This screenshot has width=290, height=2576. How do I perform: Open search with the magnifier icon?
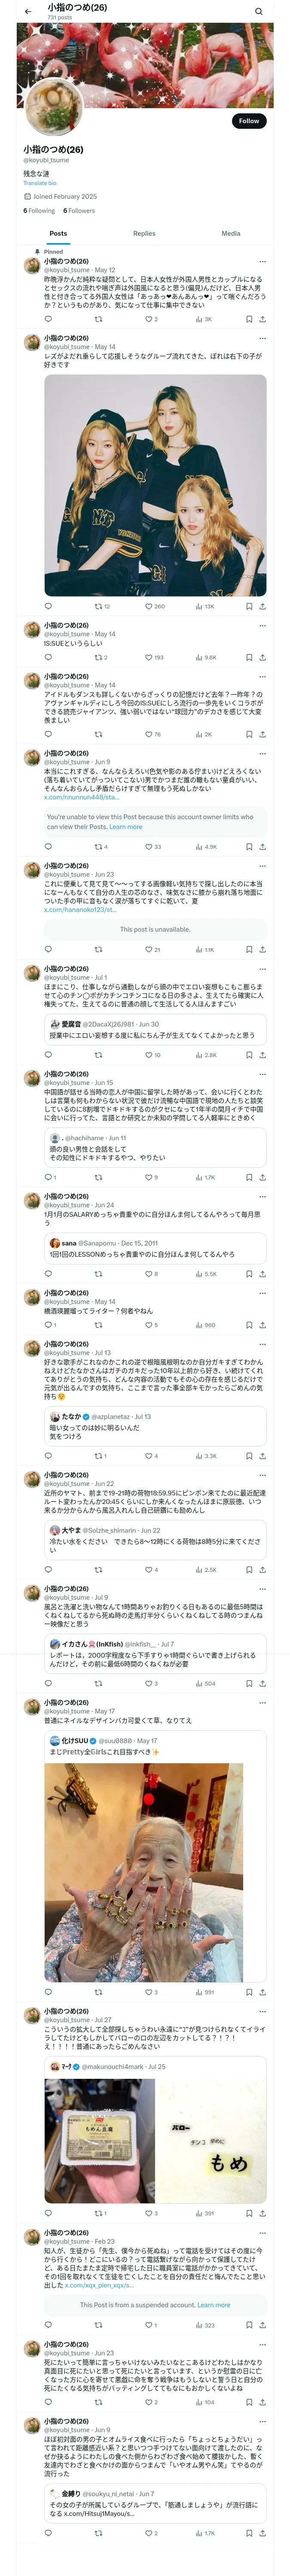point(258,11)
